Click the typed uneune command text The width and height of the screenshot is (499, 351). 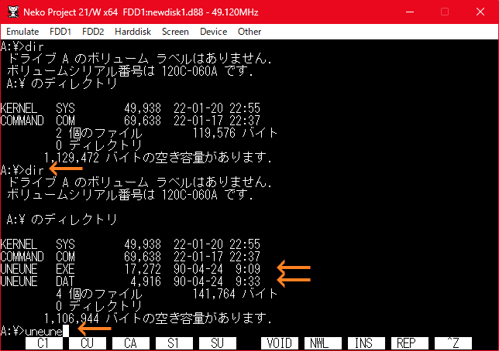tap(43, 332)
